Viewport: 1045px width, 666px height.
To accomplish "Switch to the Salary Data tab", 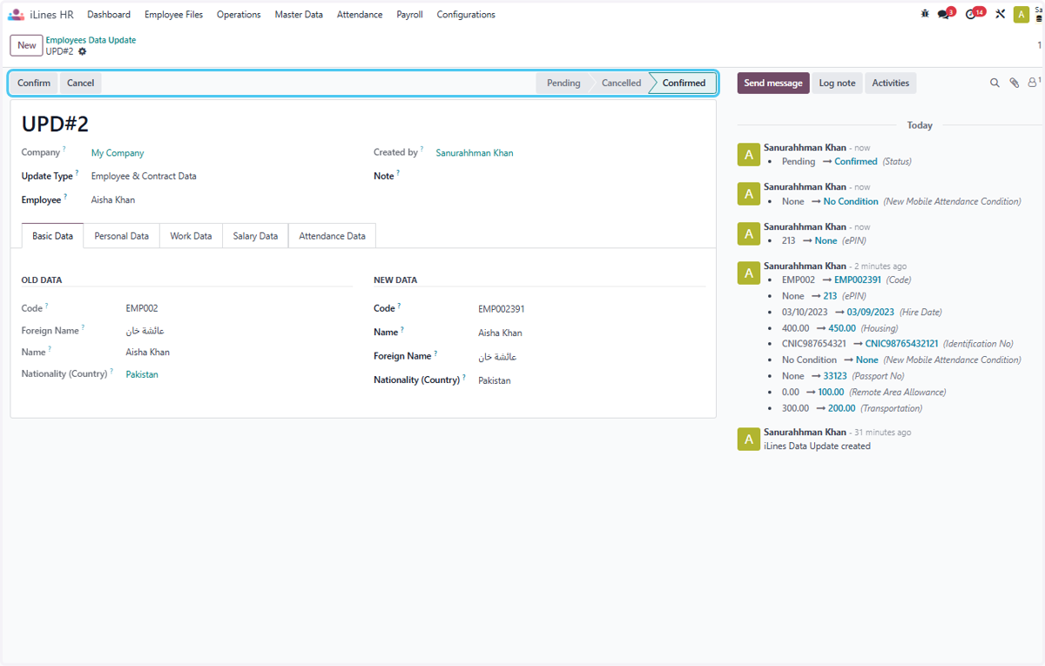I will (x=255, y=236).
